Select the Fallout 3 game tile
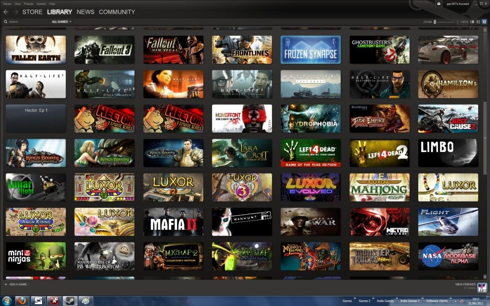Screen dimensions: 490x306 point(104,50)
